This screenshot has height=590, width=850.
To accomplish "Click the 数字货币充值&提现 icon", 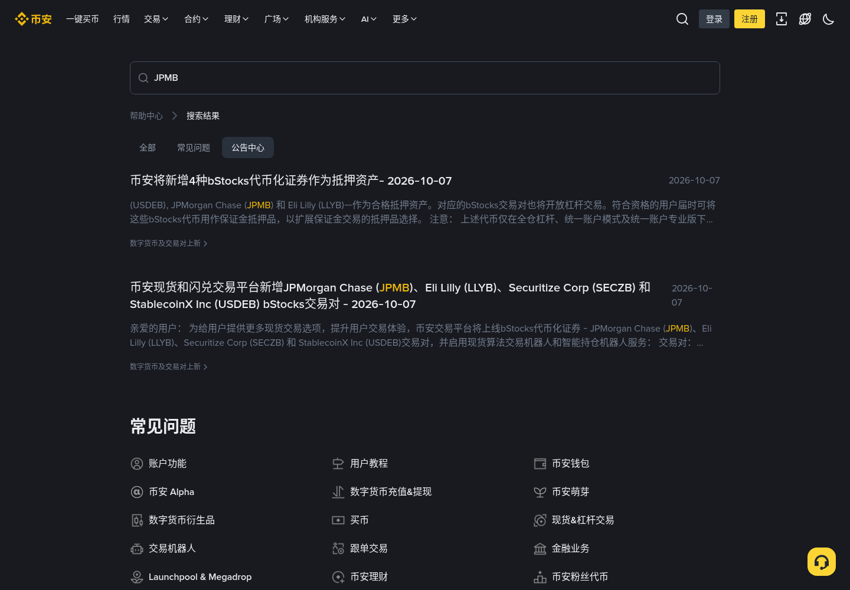I will (338, 492).
